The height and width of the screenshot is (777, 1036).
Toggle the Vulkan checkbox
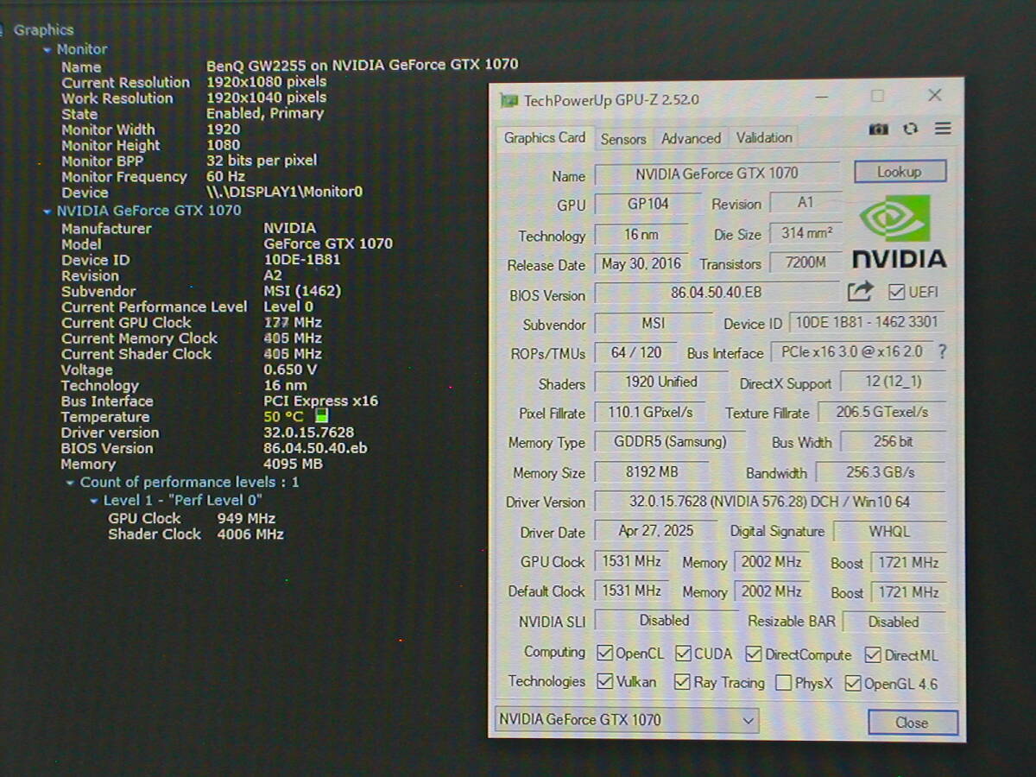tap(604, 681)
